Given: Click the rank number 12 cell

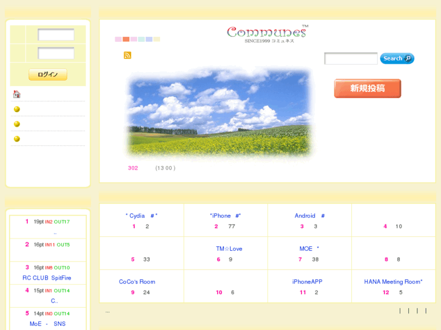Looking at the screenshot, I should click(386, 292).
